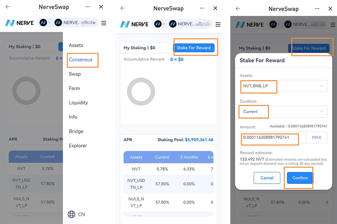Screen dimensions: 337x224
Task: Select Consensus in side menu
Action: coord(81,60)
